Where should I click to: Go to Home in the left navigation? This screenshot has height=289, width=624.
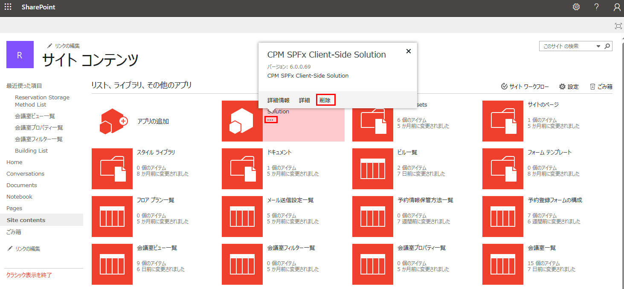click(x=15, y=162)
